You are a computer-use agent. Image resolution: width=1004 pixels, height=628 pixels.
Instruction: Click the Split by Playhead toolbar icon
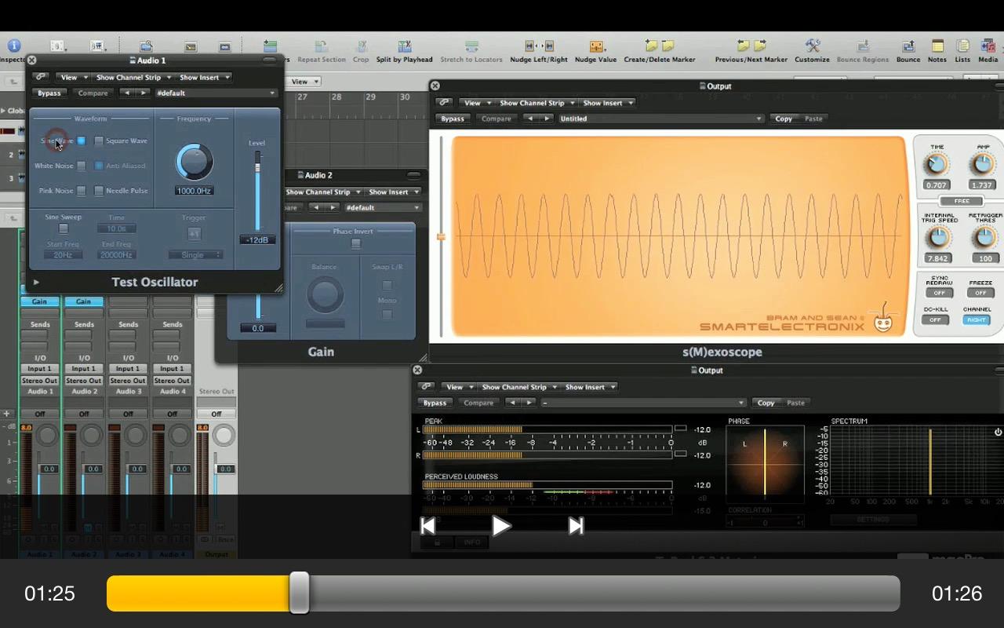point(405,47)
